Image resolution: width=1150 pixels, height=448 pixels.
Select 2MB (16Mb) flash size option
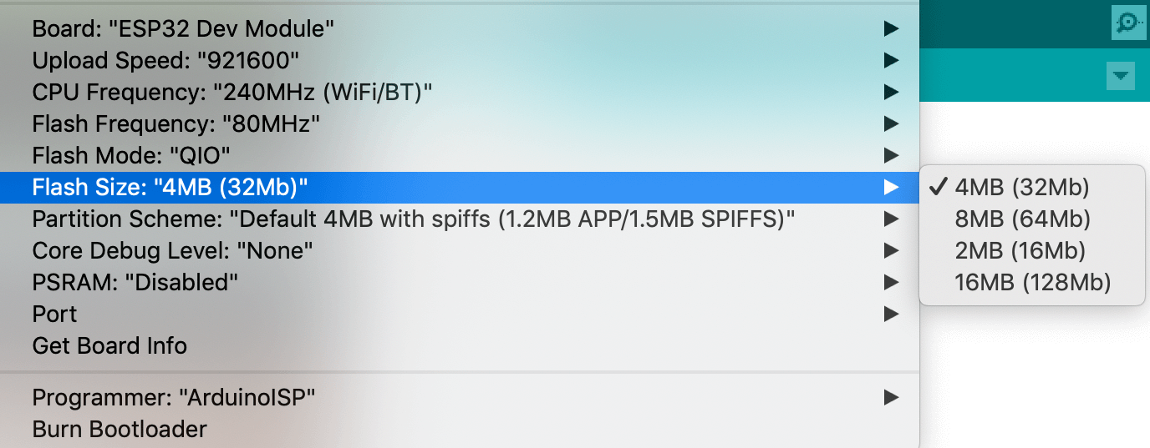tap(1020, 250)
